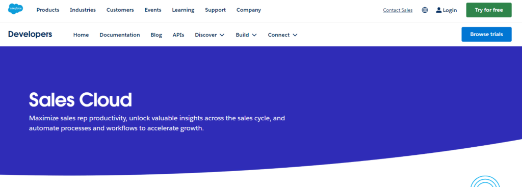Click the Login text link
522x187 pixels.
450,10
